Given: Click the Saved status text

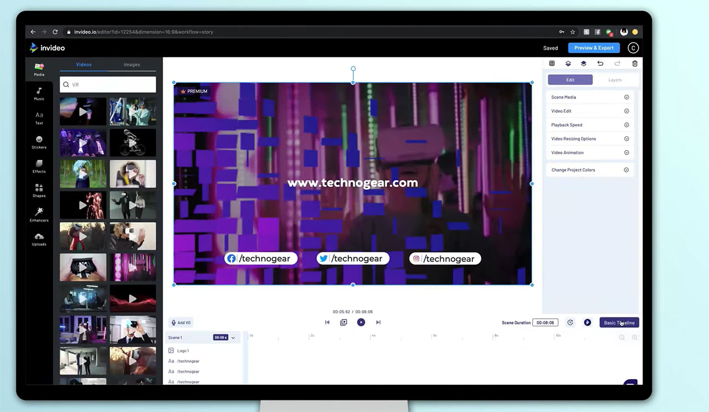Looking at the screenshot, I should pos(551,48).
